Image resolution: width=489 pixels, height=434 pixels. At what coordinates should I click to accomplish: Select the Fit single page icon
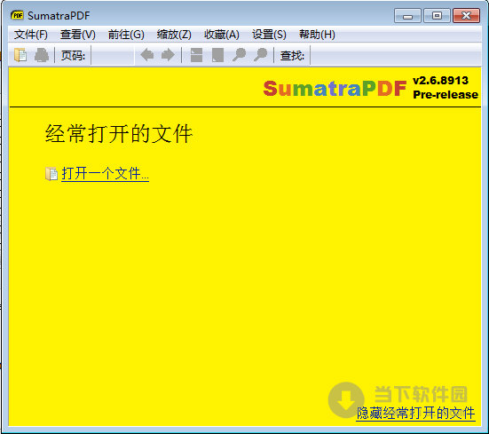point(217,55)
